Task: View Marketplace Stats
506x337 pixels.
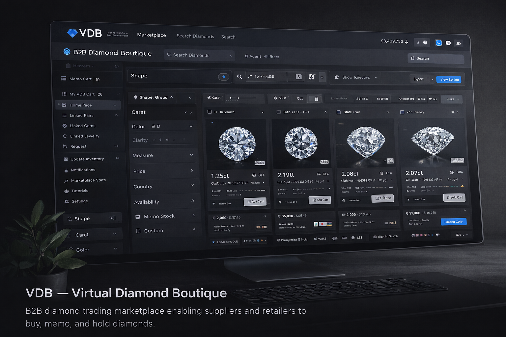Action: coord(88,180)
